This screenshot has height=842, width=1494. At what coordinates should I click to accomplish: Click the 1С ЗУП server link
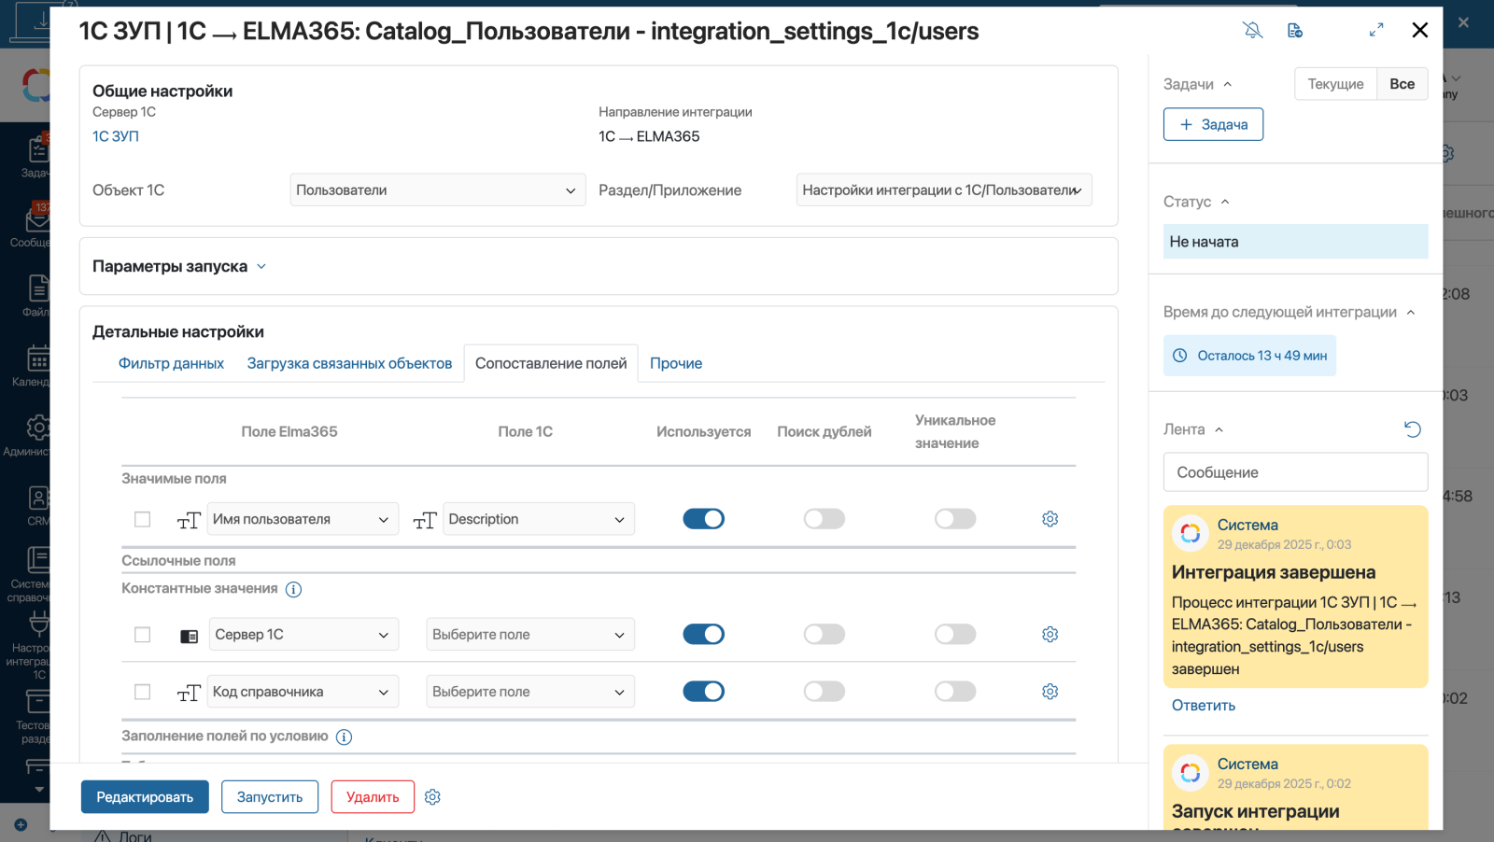[x=116, y=136]
